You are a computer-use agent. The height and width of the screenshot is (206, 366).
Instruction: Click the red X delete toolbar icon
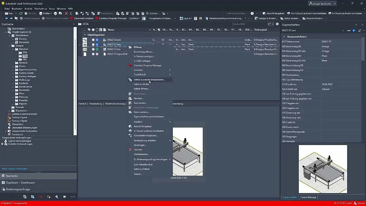tap(66, 13)
